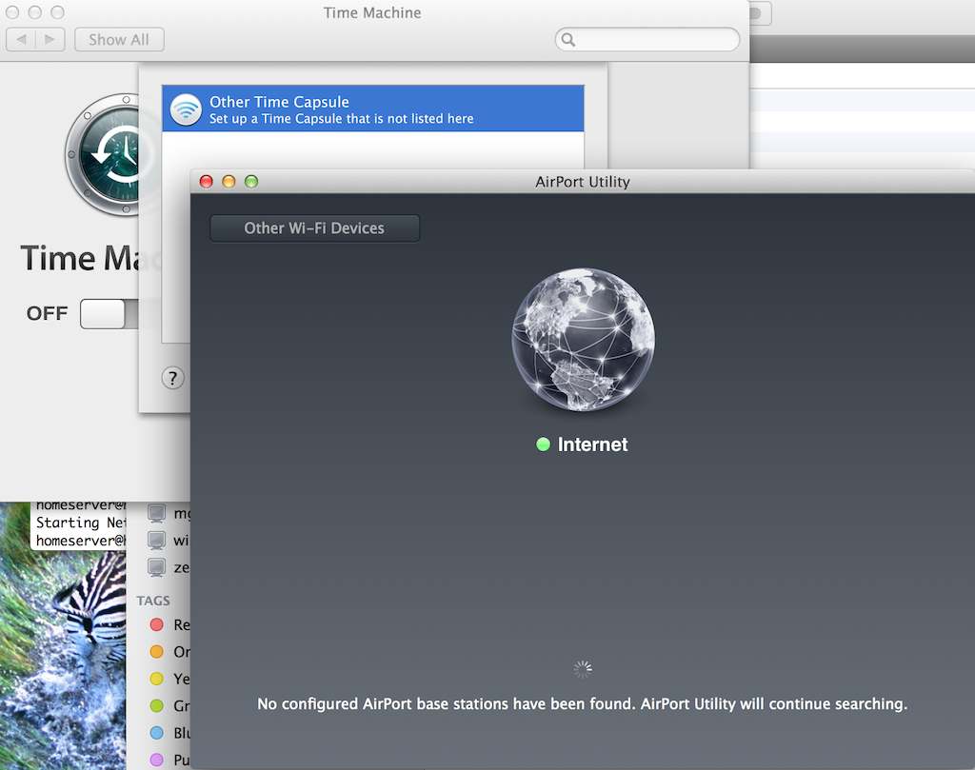Zoom the AirPort Utility window with green button

251,182
